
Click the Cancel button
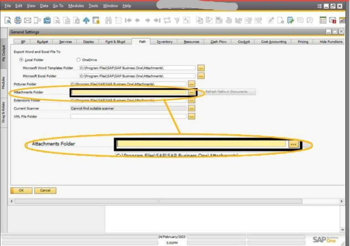(x=45, y=190)
